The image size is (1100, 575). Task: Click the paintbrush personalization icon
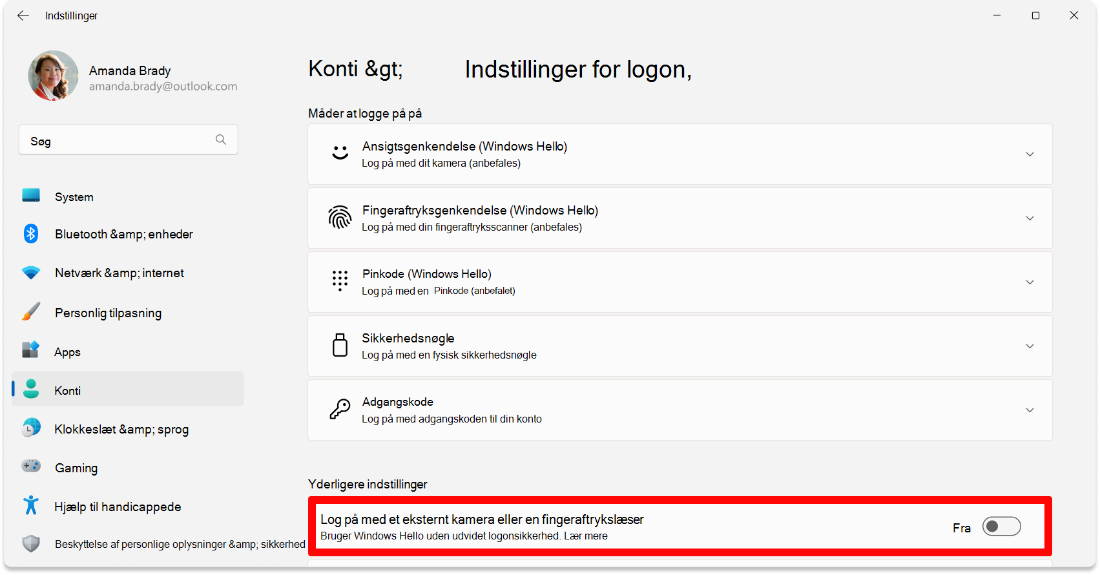(31, 311)
